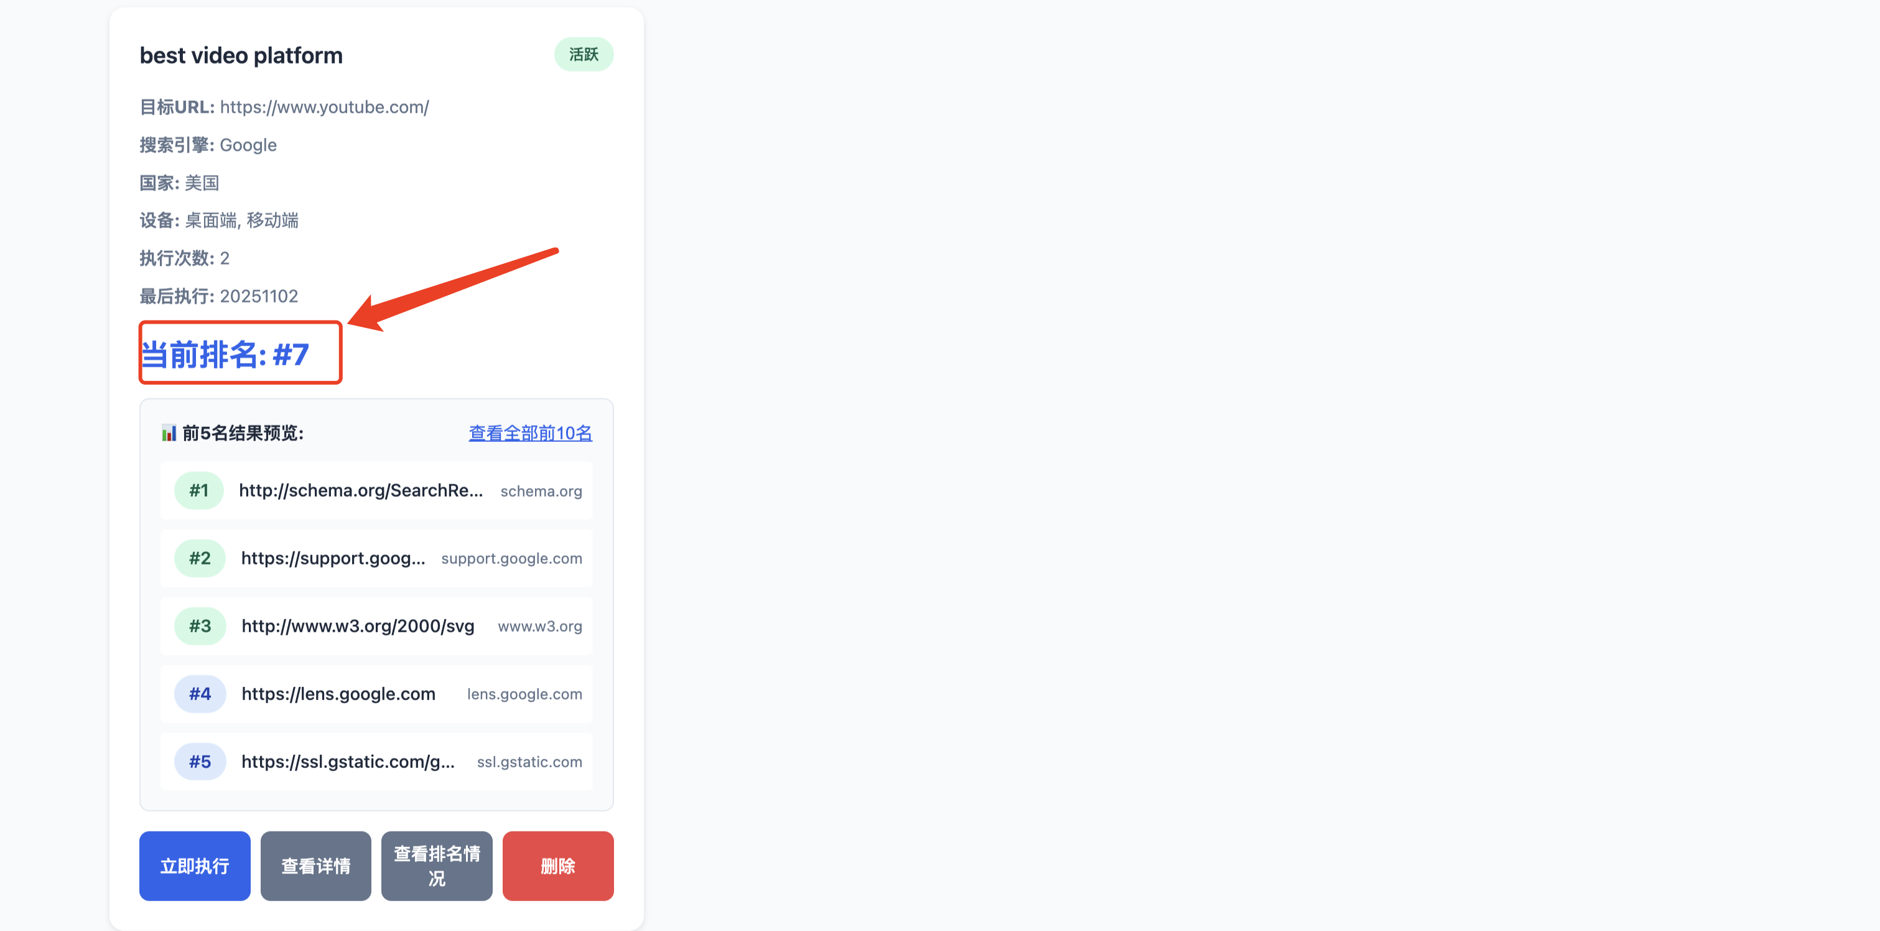The height and width of the screenshot is (931, 1880).
Task: Click the 查看排名情况 button
Action: pos(437,865)
